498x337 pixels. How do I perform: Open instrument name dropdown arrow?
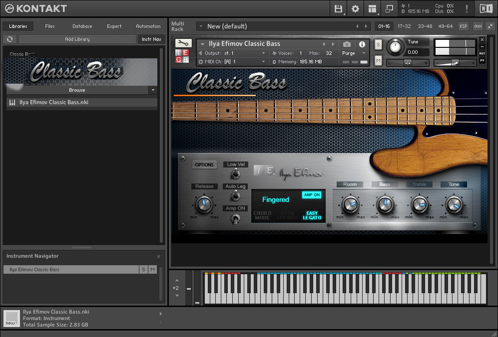[x=202, y=44]
